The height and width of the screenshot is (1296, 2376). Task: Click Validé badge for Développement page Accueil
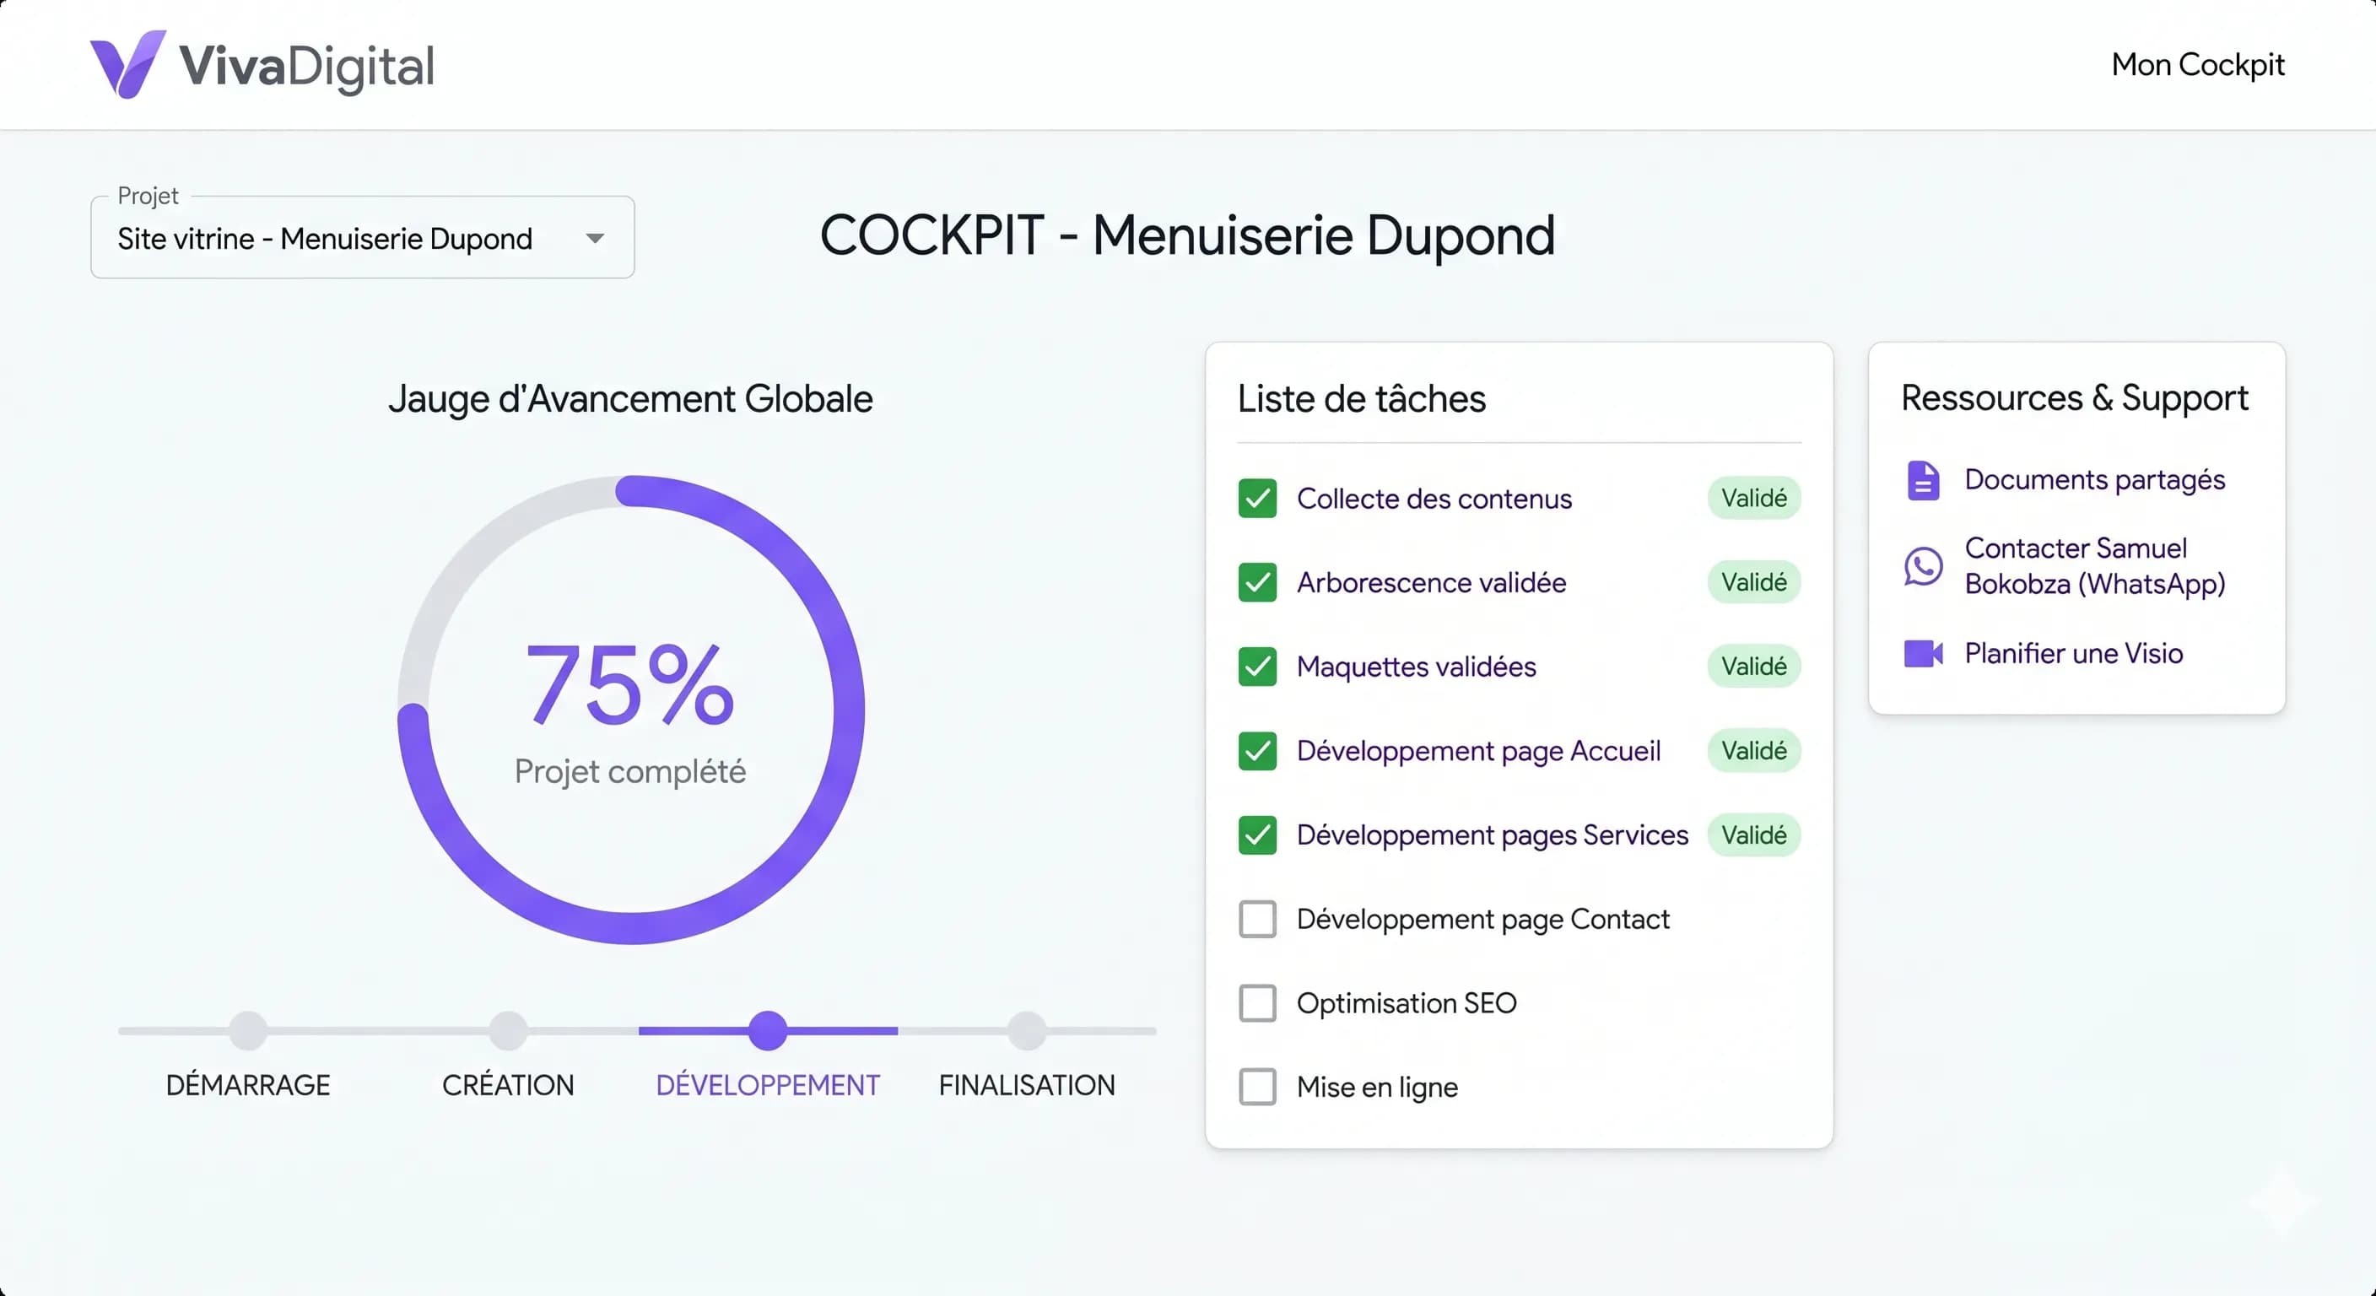tap(1753, 751)
